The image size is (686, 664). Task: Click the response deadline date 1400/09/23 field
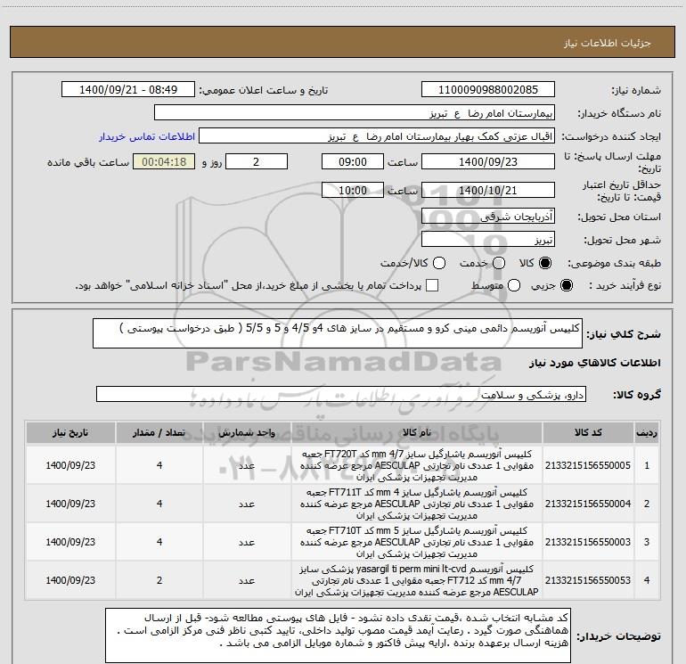pyautogui.click(x=488, y=161)
